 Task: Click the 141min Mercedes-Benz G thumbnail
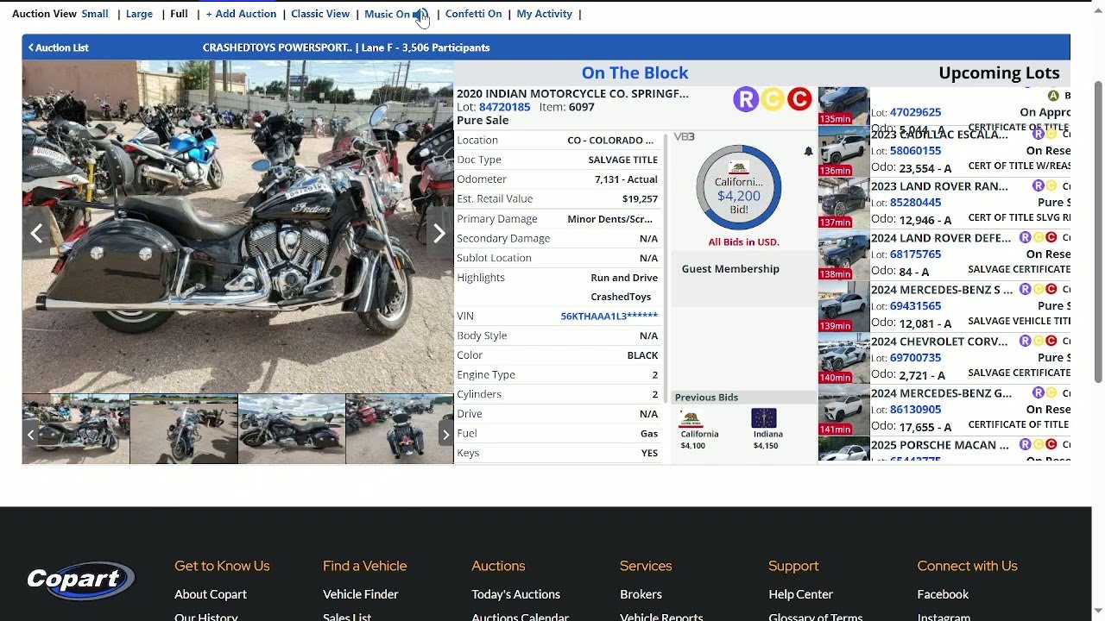coord(843,410)
